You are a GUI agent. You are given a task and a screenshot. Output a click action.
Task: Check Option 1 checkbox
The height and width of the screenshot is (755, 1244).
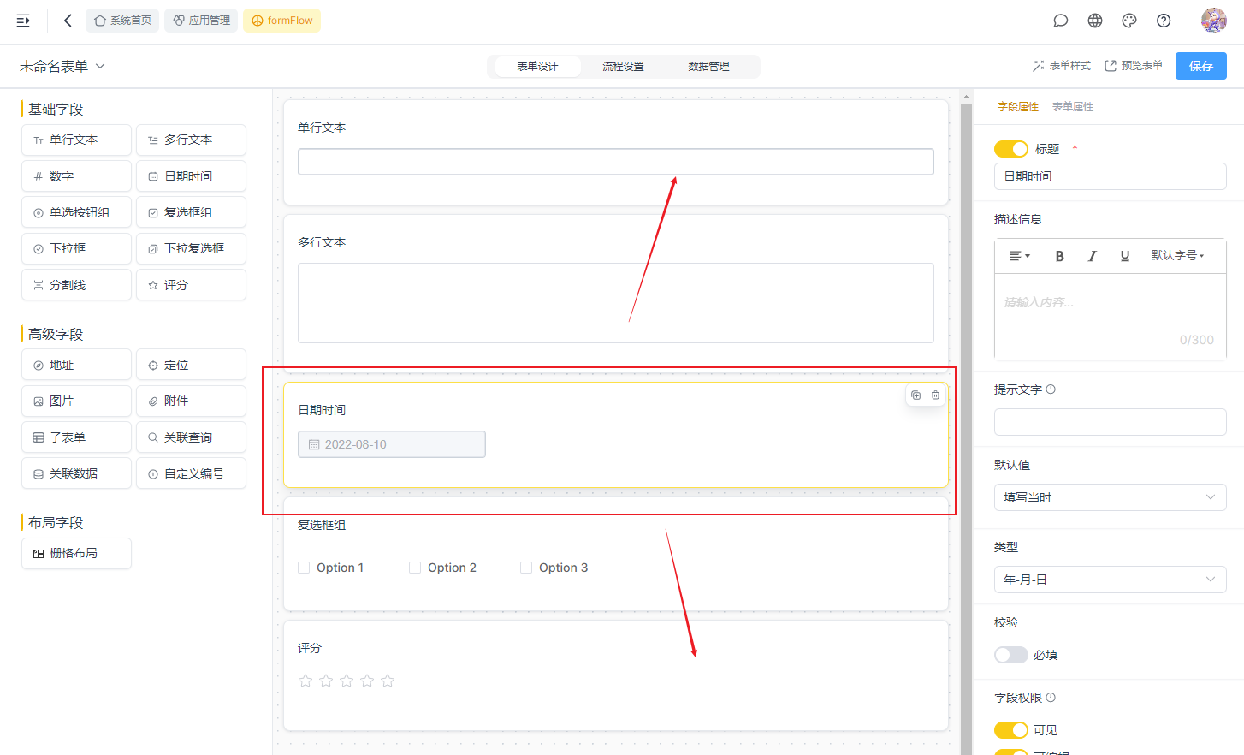click(x=304, y=568)
